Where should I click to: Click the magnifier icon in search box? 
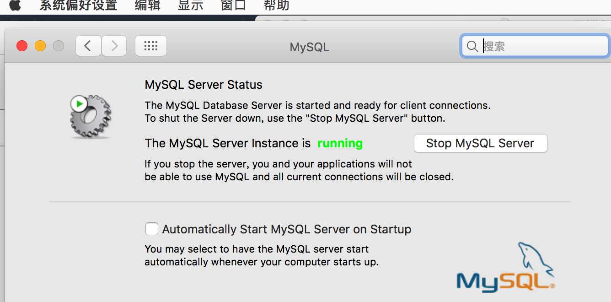pos(472,46)
